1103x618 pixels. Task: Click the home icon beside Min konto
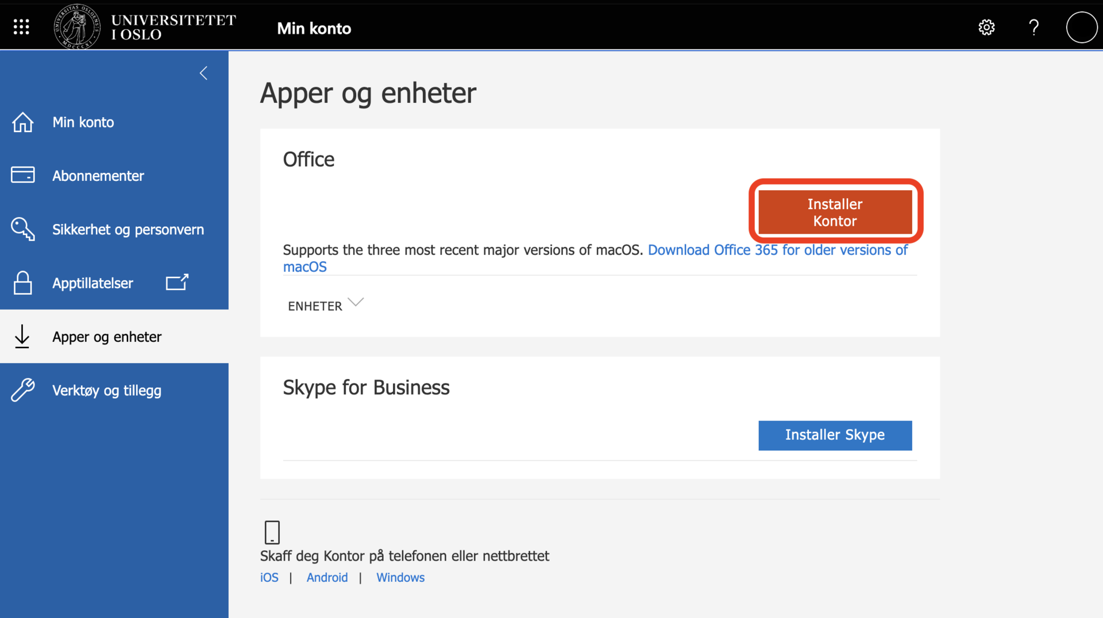(x=23, y=122)
